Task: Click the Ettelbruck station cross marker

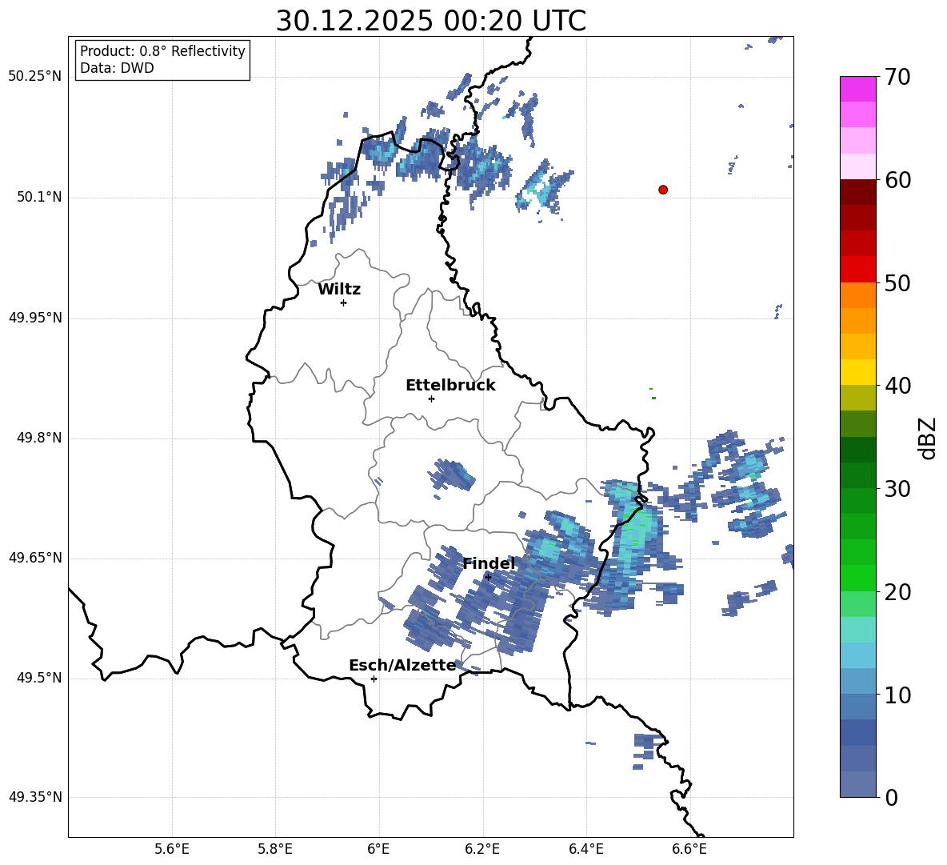Action: click(x=431, y=398)
